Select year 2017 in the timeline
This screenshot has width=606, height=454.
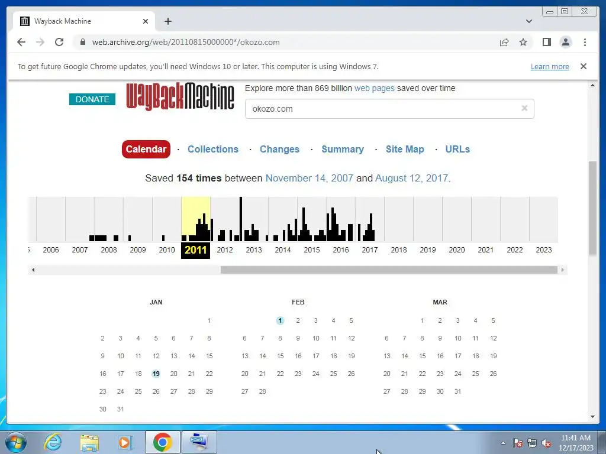(369, 250)
